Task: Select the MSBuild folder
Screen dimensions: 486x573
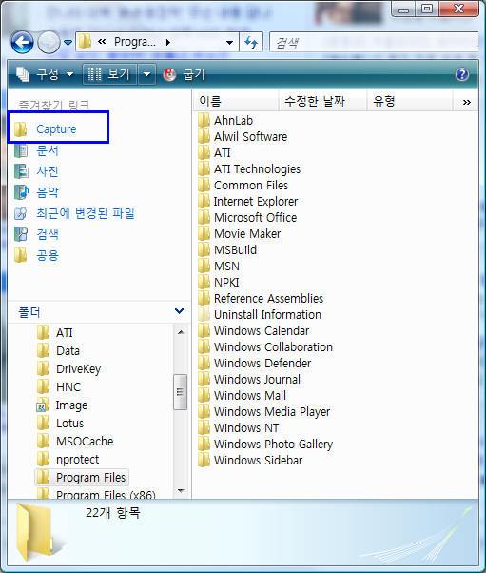Action: coord(227,250)
